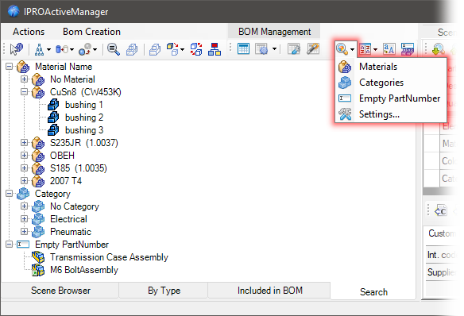Click the Search magnifier toolbar icon
This screenshot has width=464, height=316.
point(342,49)
